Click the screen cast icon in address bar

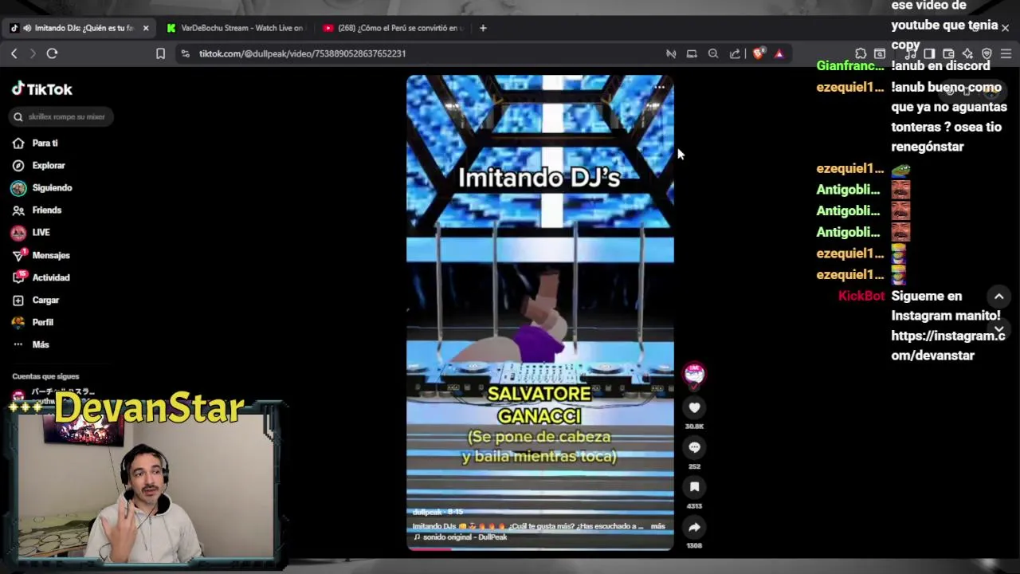click(x=692, y=53)
